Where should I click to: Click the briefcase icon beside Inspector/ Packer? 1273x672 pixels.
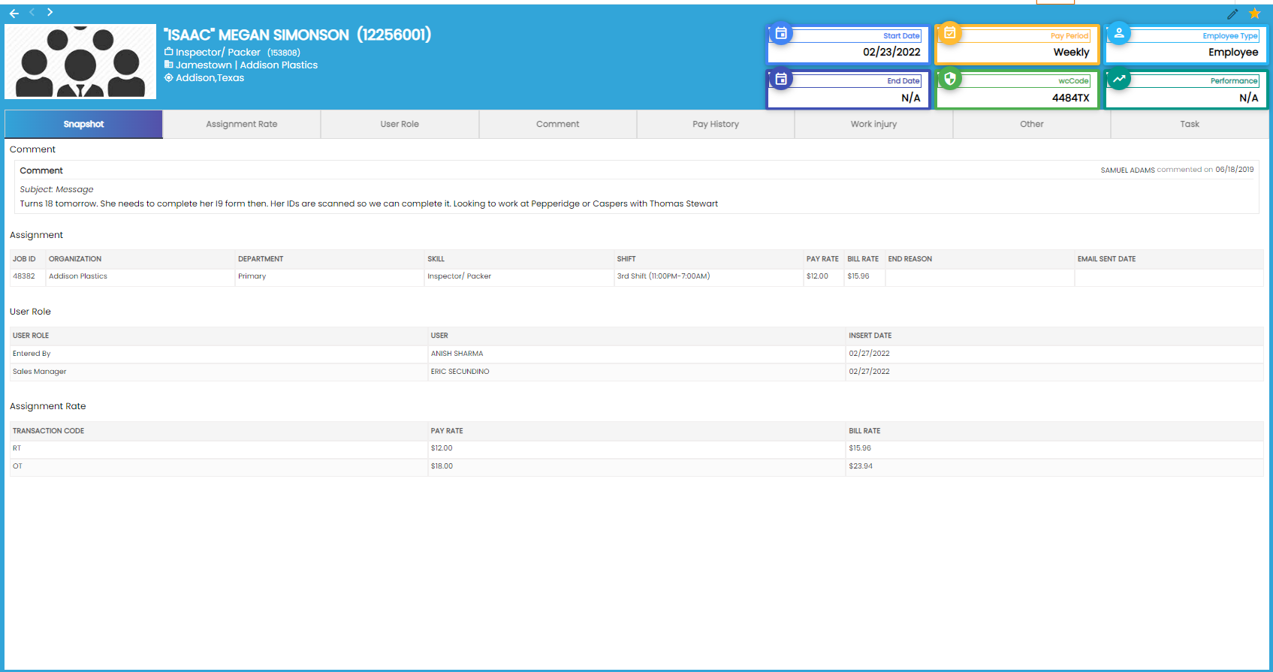click(169, 52)
